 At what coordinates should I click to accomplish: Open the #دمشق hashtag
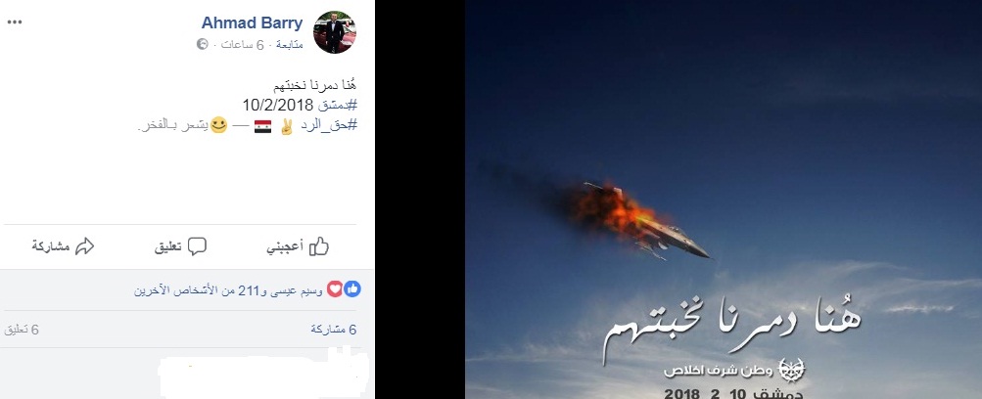pyautogui.click(x=337, y=105)
